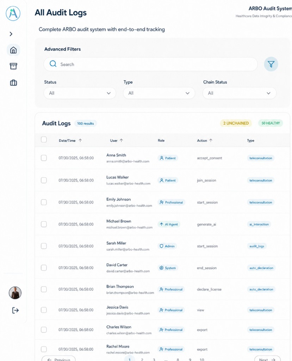292x361 pixels.
Task: Click Jessica Davis's Professional role badge
Action: click(x=171, y=310)
